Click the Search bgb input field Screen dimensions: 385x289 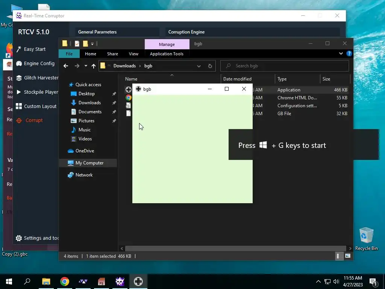[285, 66]
